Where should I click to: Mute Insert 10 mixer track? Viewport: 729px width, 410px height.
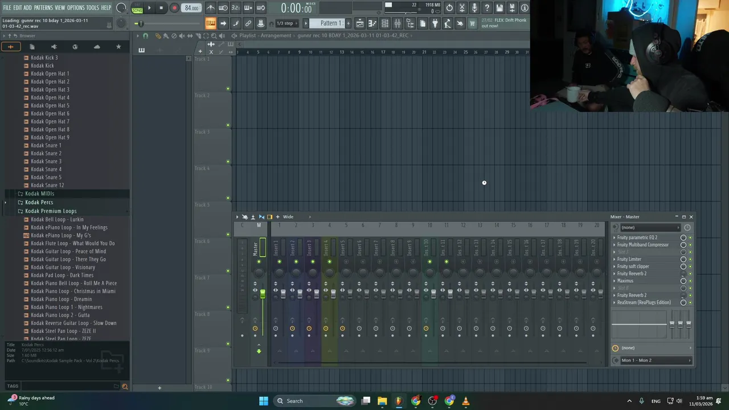click(429, 262)
